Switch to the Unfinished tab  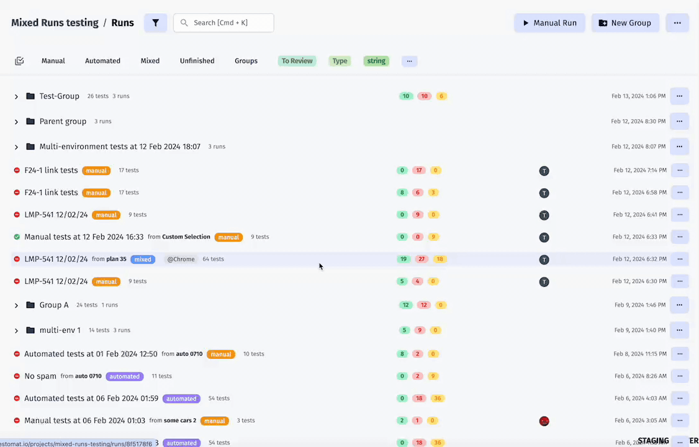point(197,61)
